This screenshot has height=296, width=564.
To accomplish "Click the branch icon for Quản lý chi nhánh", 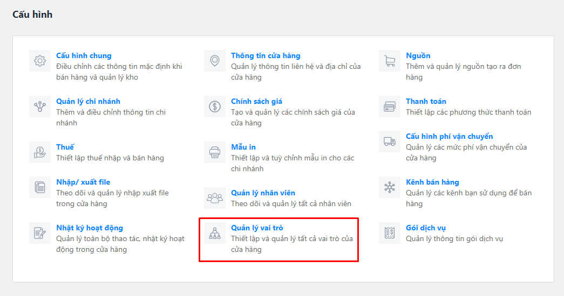I will tap(40, 107).
